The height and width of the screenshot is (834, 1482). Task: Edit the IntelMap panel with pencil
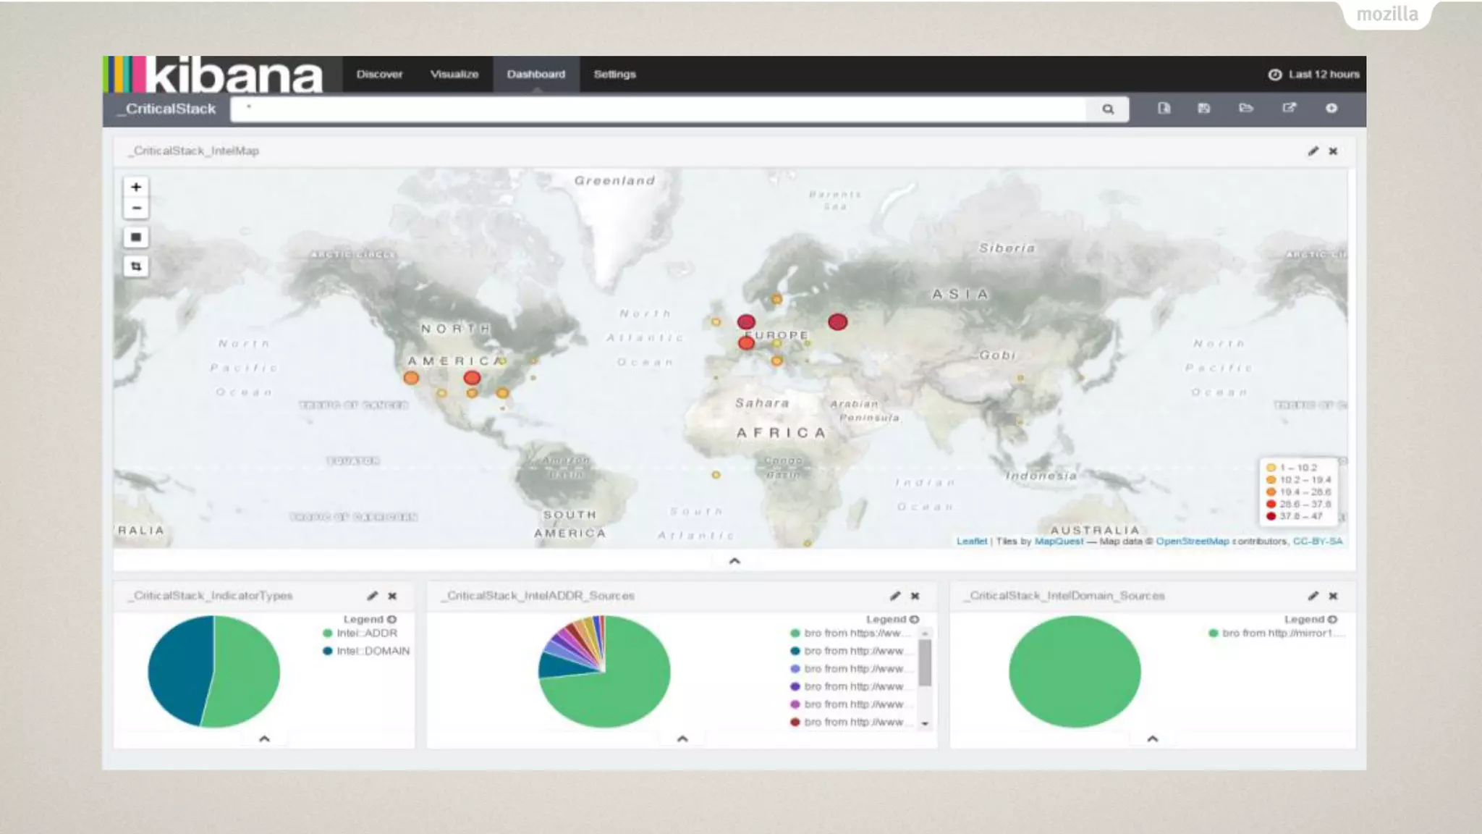pos(1313,151)
